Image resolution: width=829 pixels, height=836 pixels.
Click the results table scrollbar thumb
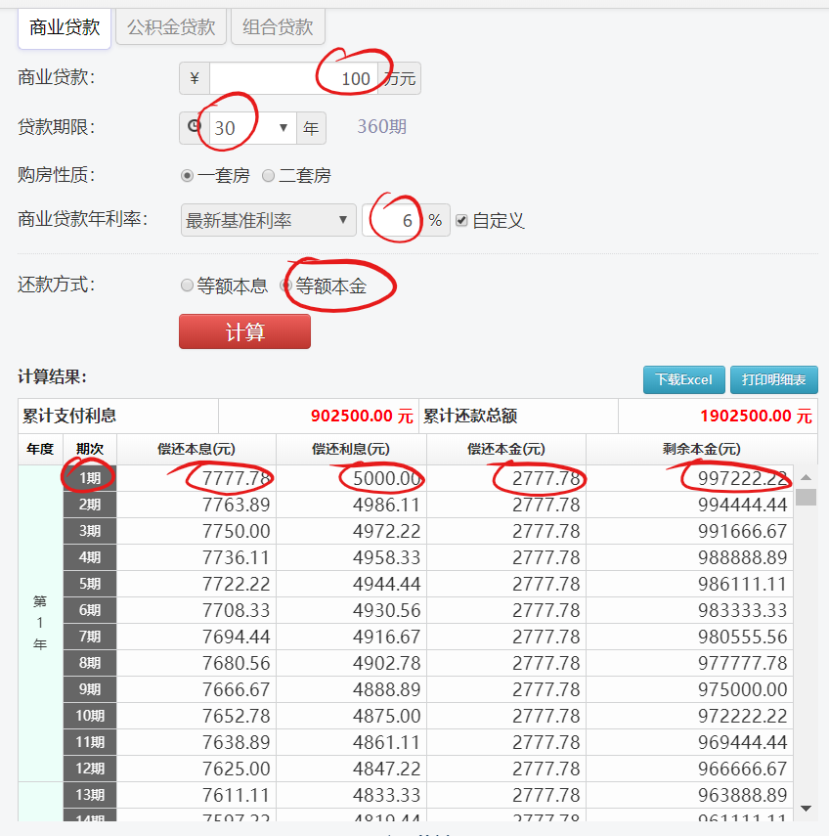(807, 497)
